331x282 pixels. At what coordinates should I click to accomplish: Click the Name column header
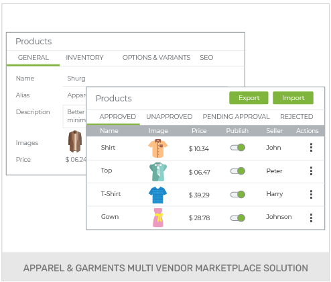(x=109, y=131)
